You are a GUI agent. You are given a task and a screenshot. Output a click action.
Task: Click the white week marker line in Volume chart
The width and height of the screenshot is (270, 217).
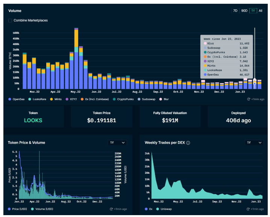tap(255, 58)
